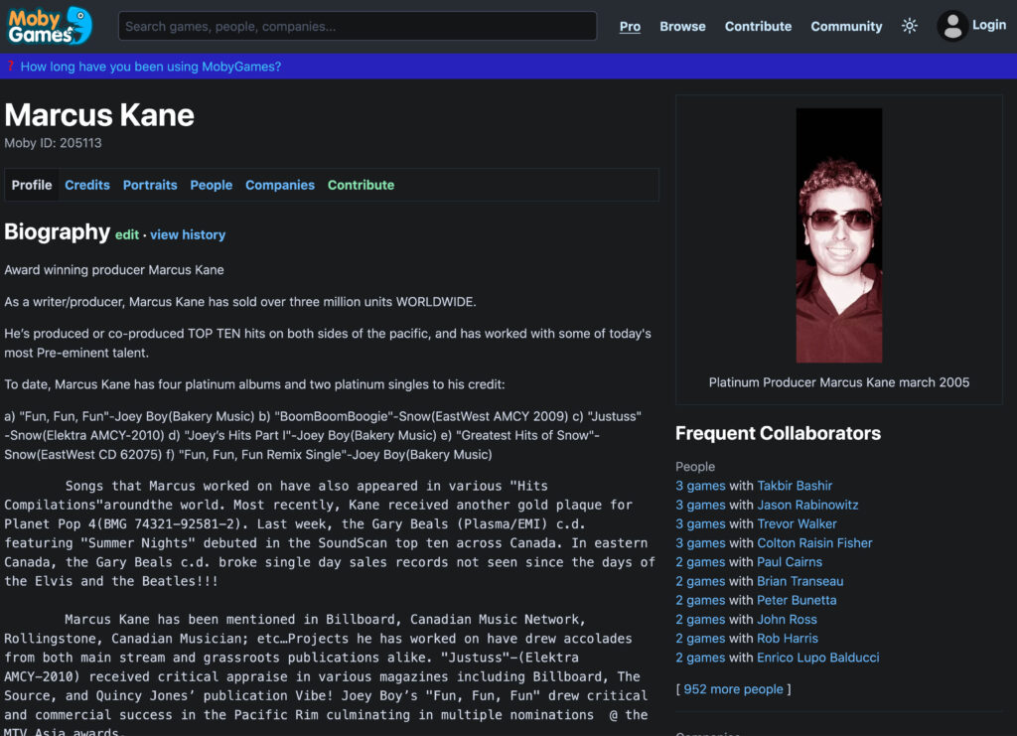The height and width of the screenshot is (736, 1017).
Task: Toggle the light/dark theme sun icon
Action: point(909,26)
